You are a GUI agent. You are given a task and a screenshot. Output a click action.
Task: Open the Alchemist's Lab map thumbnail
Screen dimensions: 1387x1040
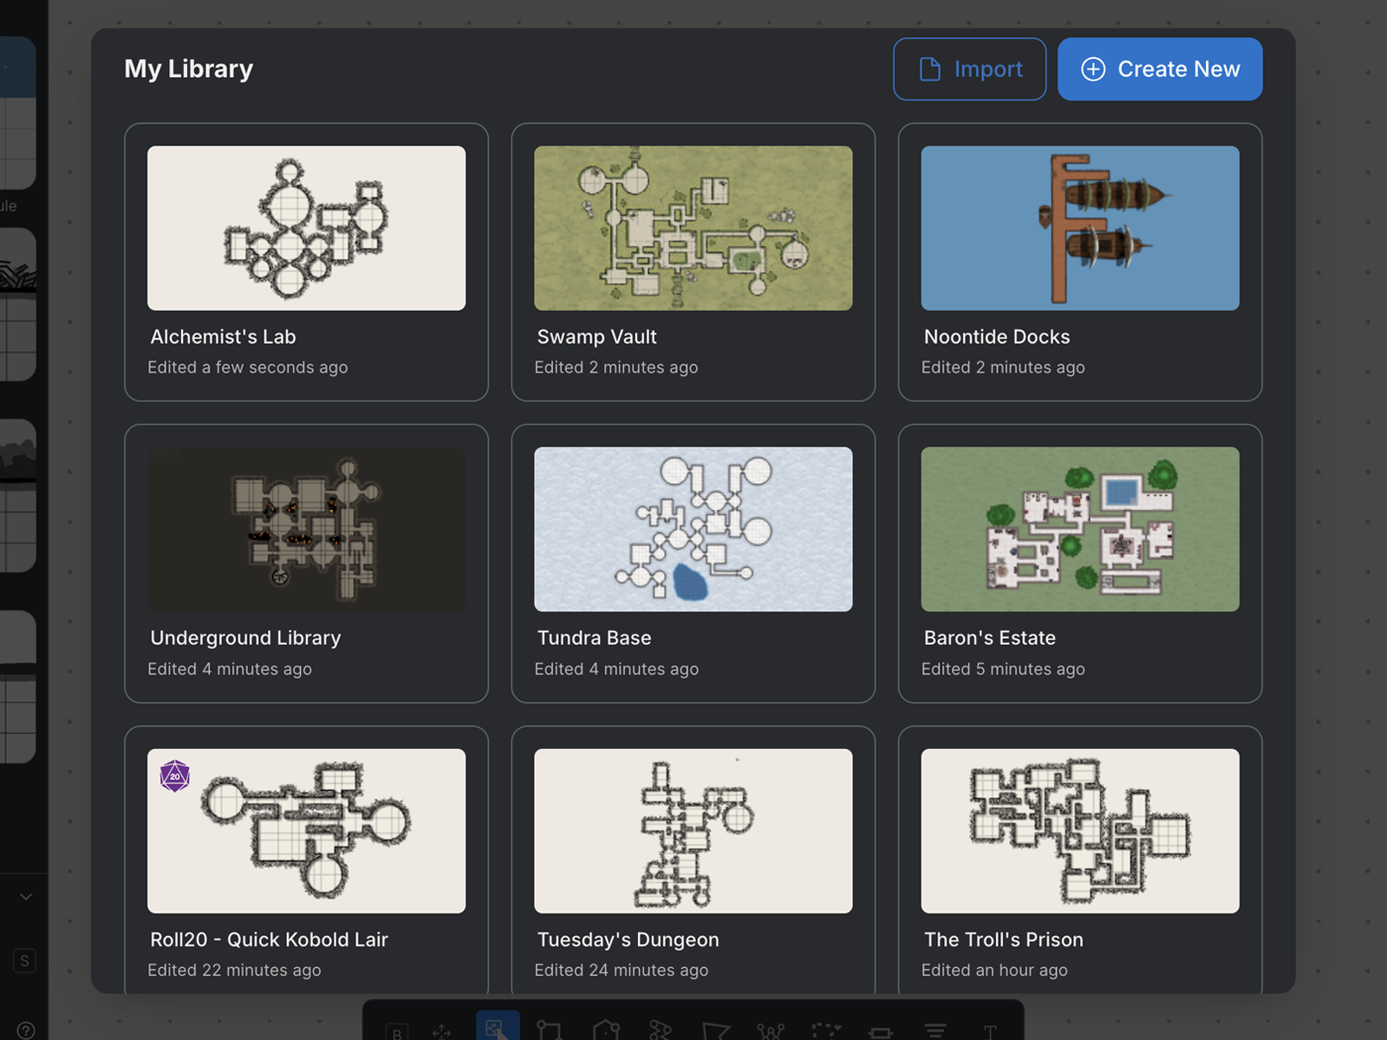[x=306, y=228]
